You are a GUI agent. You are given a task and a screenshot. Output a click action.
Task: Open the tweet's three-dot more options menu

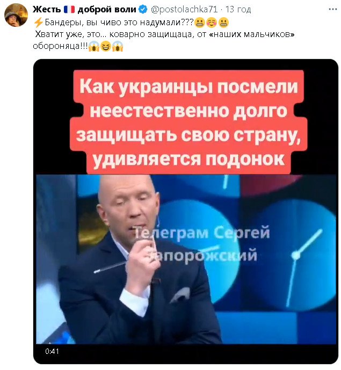tap(332, 10)
